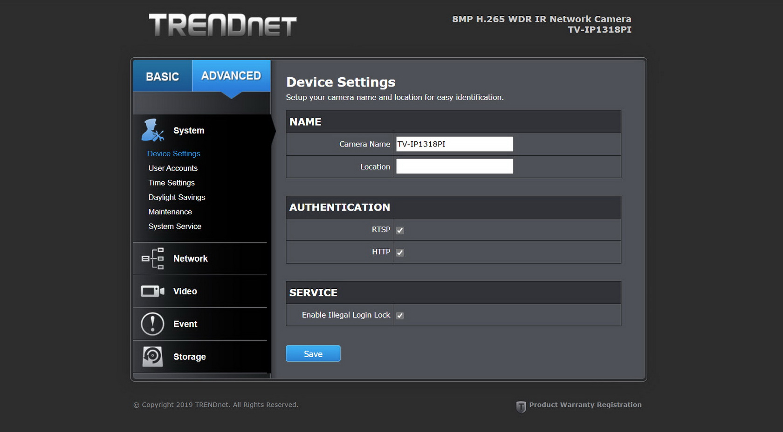
Task: Toggle the RTSP authentication checkbox
Action: [x=400, y=230]
